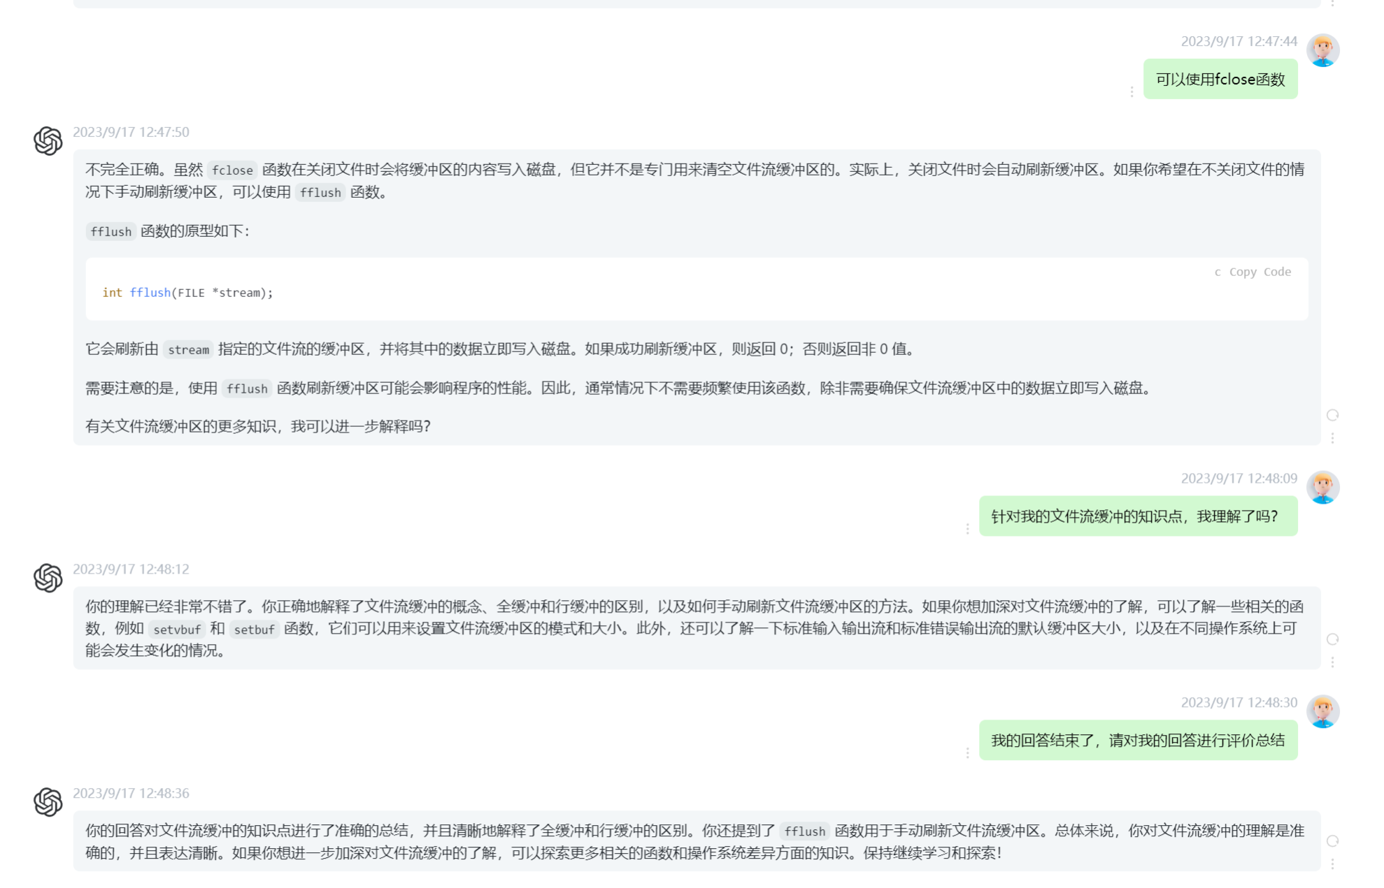Click the user avatar at 12:48:30
The width and height of the screenshot is (1384, 888).
coord(1322,712)
